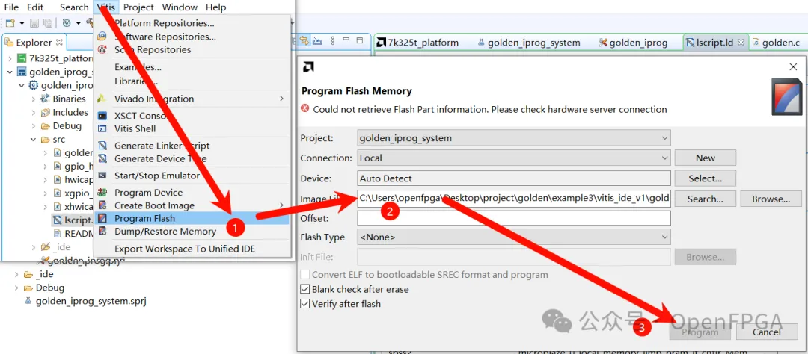Launch Vitis Shell from the menu
Screen dimensions: 808x354
pyautogui.click(x=135, y=128)
